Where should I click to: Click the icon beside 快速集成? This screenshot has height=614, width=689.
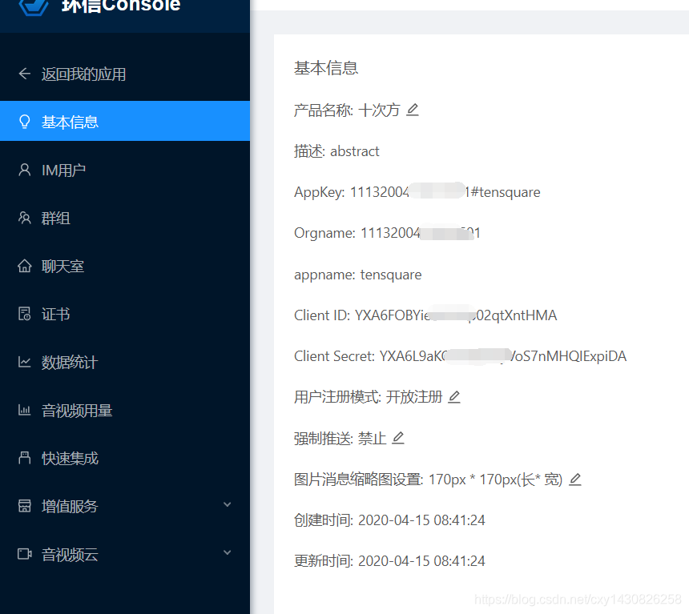[25, 458]
